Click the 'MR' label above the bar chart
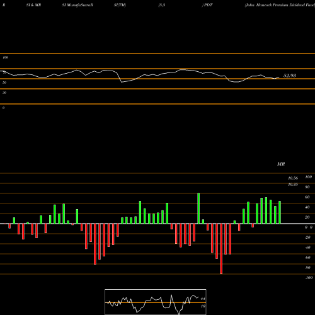Viewport: 315px width, 315px height. [281, 164]
